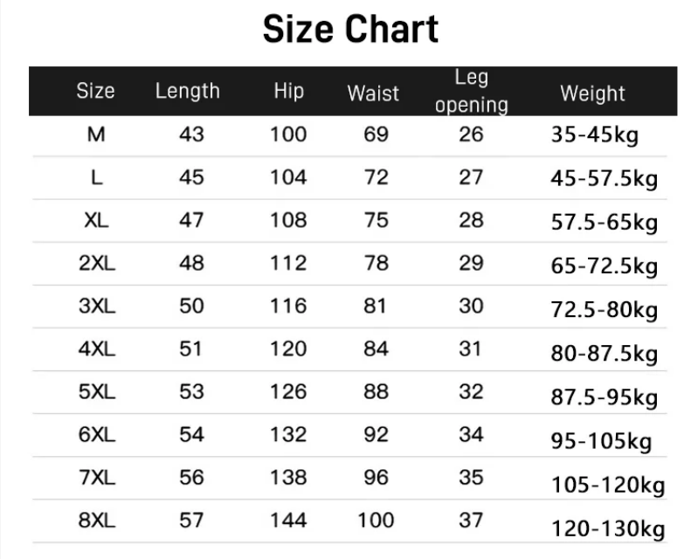This screenshot has height=559, width=698.
Task: Click the Hip column header
Action: click(x=288, y=91)
